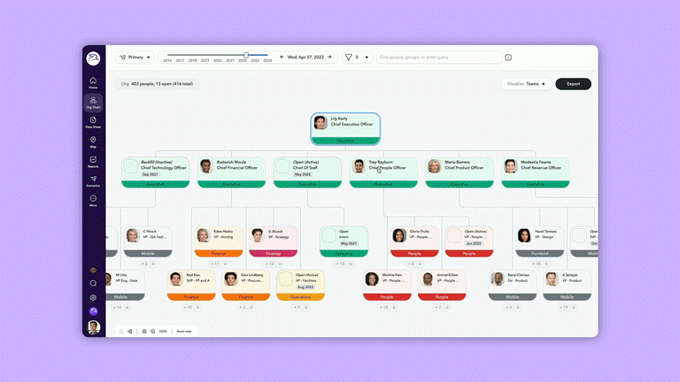Viewport: 680px width, 382px height.
Task: Click the hierarchy layout icon in bottom toolbar
Action: [x=129, y=332]
